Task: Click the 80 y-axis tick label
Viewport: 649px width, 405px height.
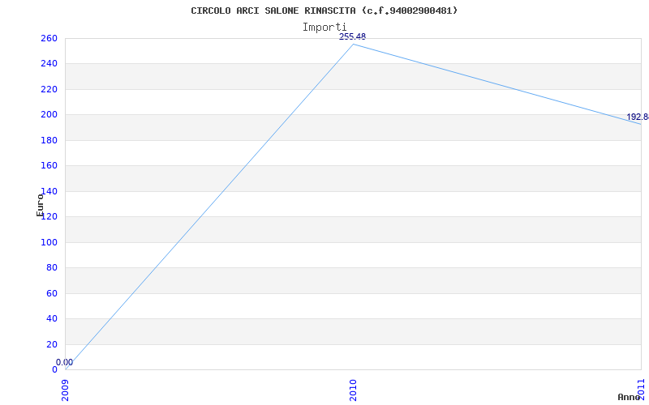Action: 51,268
